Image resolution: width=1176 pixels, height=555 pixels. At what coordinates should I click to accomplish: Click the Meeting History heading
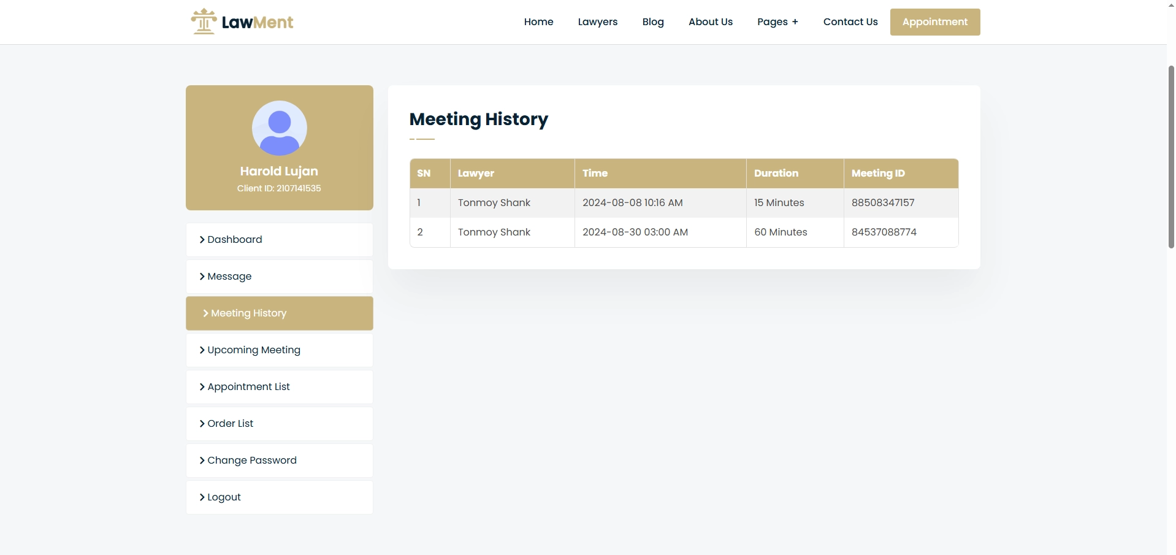click(479, 120)
